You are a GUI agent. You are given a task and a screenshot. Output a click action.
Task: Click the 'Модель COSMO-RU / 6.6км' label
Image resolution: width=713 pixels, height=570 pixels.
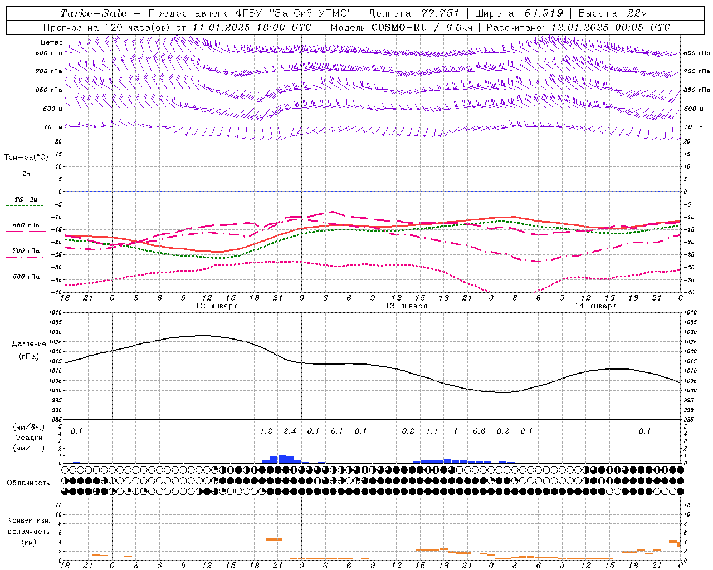click(401, 27)
